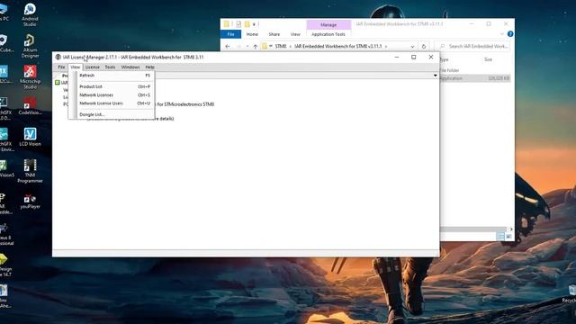Click IAR Embedded Workbench for STM8 breadcrumb

(x=338, y=46)
